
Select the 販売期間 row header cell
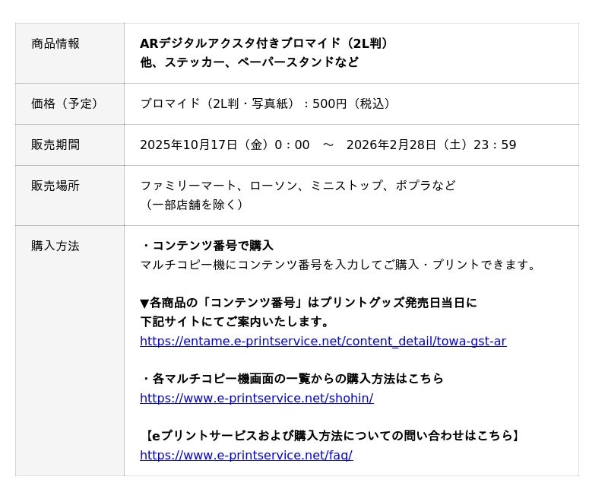(55, 145)
